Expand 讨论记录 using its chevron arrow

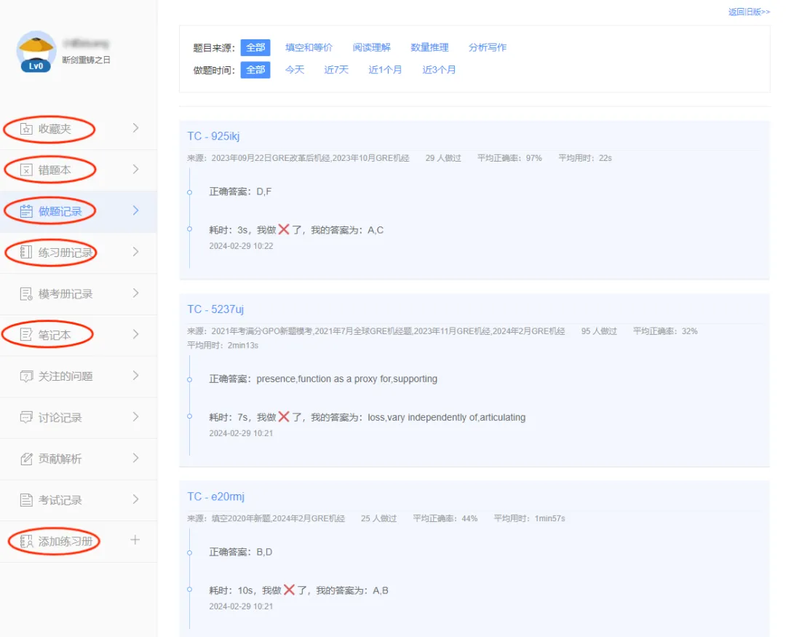pyautogui.click(x=135, y=417)
